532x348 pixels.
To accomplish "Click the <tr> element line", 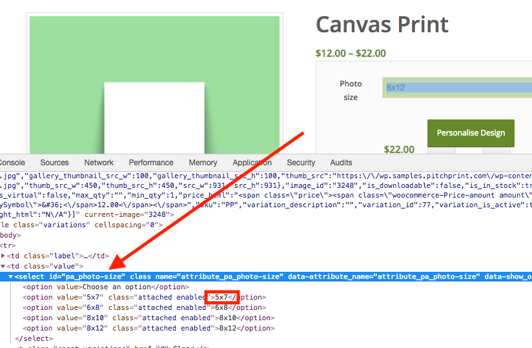I will (8, 245).
